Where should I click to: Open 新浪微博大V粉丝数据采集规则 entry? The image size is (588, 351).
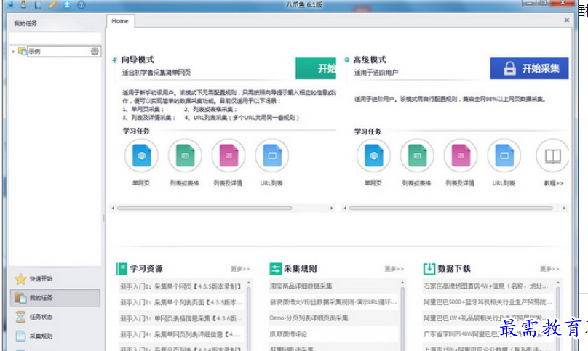pyautogui.click(x=334, y=302)
